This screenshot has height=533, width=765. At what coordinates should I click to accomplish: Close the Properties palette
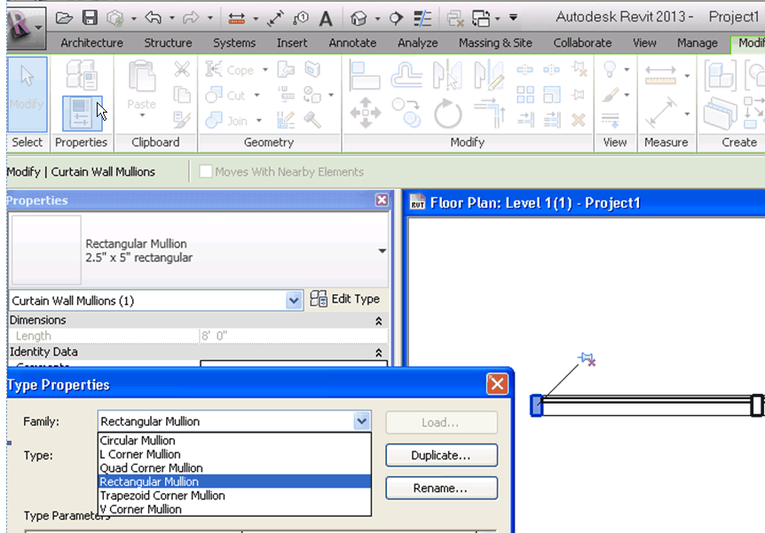tap(382, 200)
